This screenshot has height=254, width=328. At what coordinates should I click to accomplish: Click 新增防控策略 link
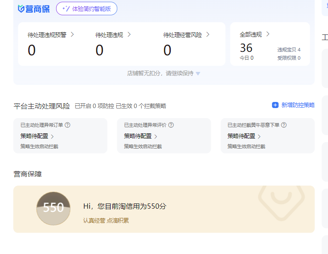298,105
